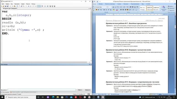Click the Redo arrow in PascalABC toolbar
The image size is (177, 99).
tap(19, 6)
